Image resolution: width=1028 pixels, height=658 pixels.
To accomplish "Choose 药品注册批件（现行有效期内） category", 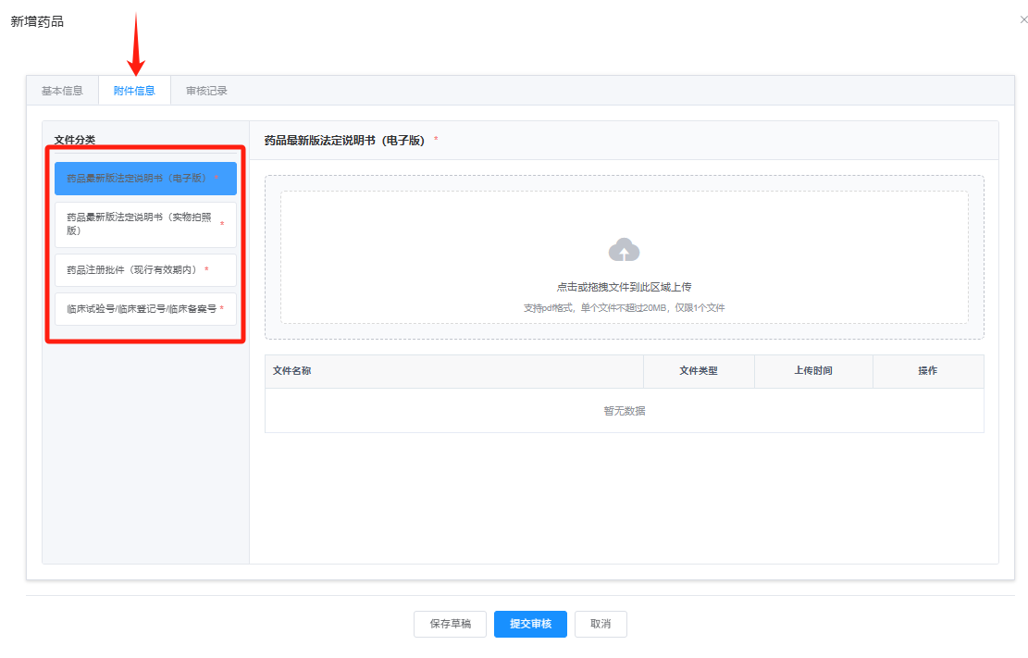I will (x=145, y=270).
